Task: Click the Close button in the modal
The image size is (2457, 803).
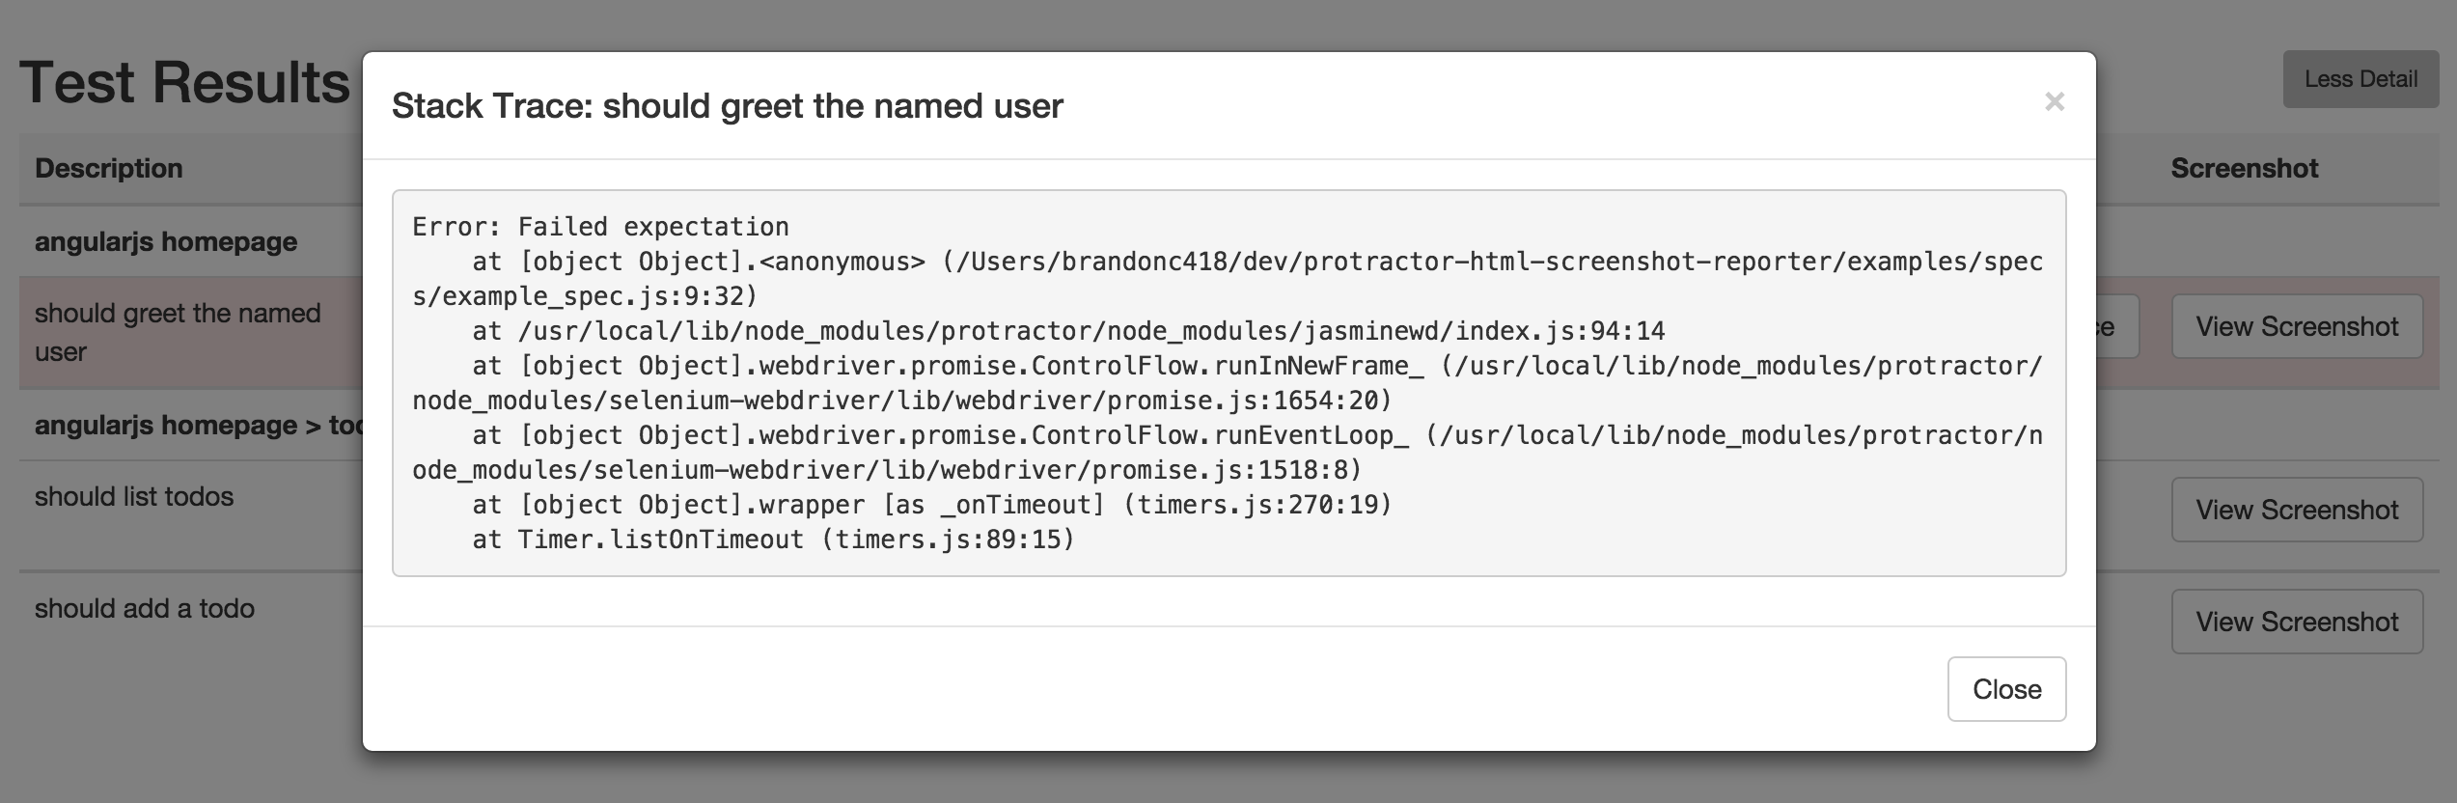Action: pyautogui.click(x=2005, y=688)
